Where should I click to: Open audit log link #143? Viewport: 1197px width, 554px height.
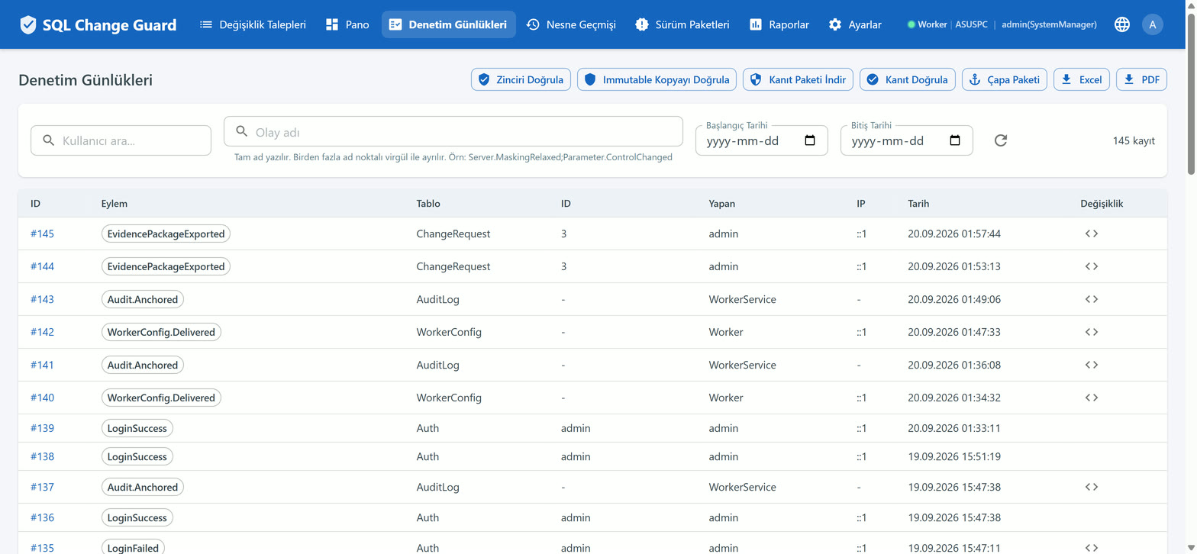coord(42,299)
